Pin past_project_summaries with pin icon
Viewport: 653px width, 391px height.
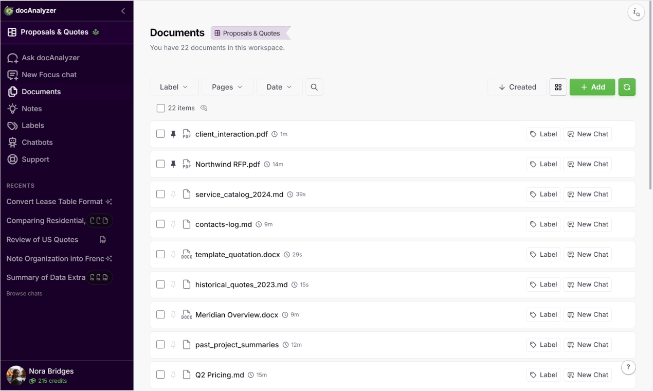(x=173, y=345)
